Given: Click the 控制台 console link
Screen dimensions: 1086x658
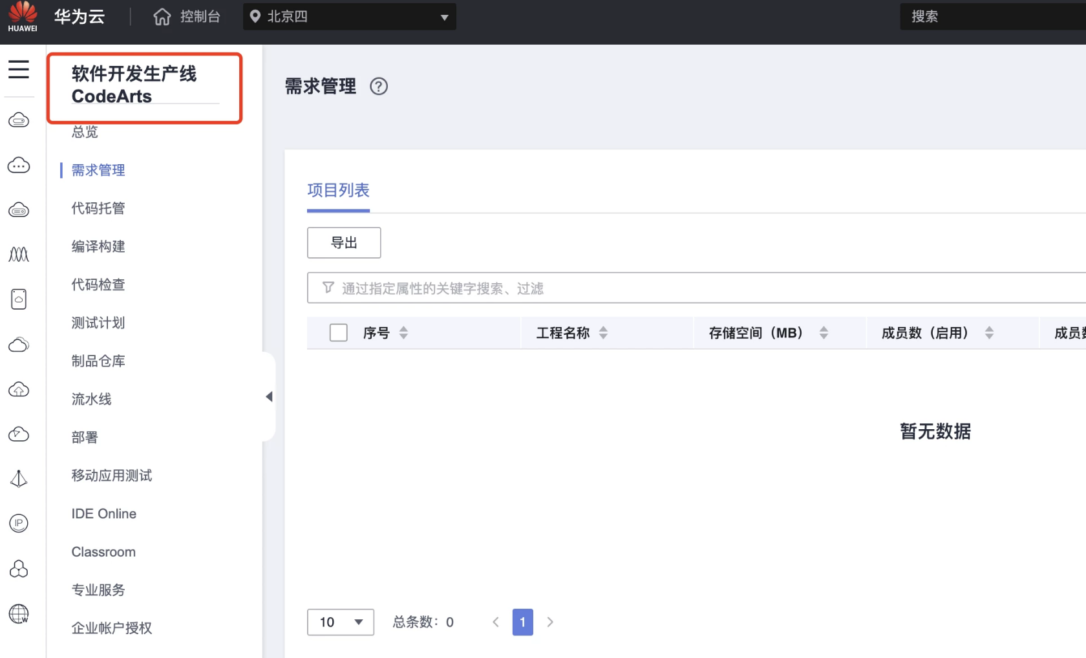Looking at the screenshot, I should (200, 17).
